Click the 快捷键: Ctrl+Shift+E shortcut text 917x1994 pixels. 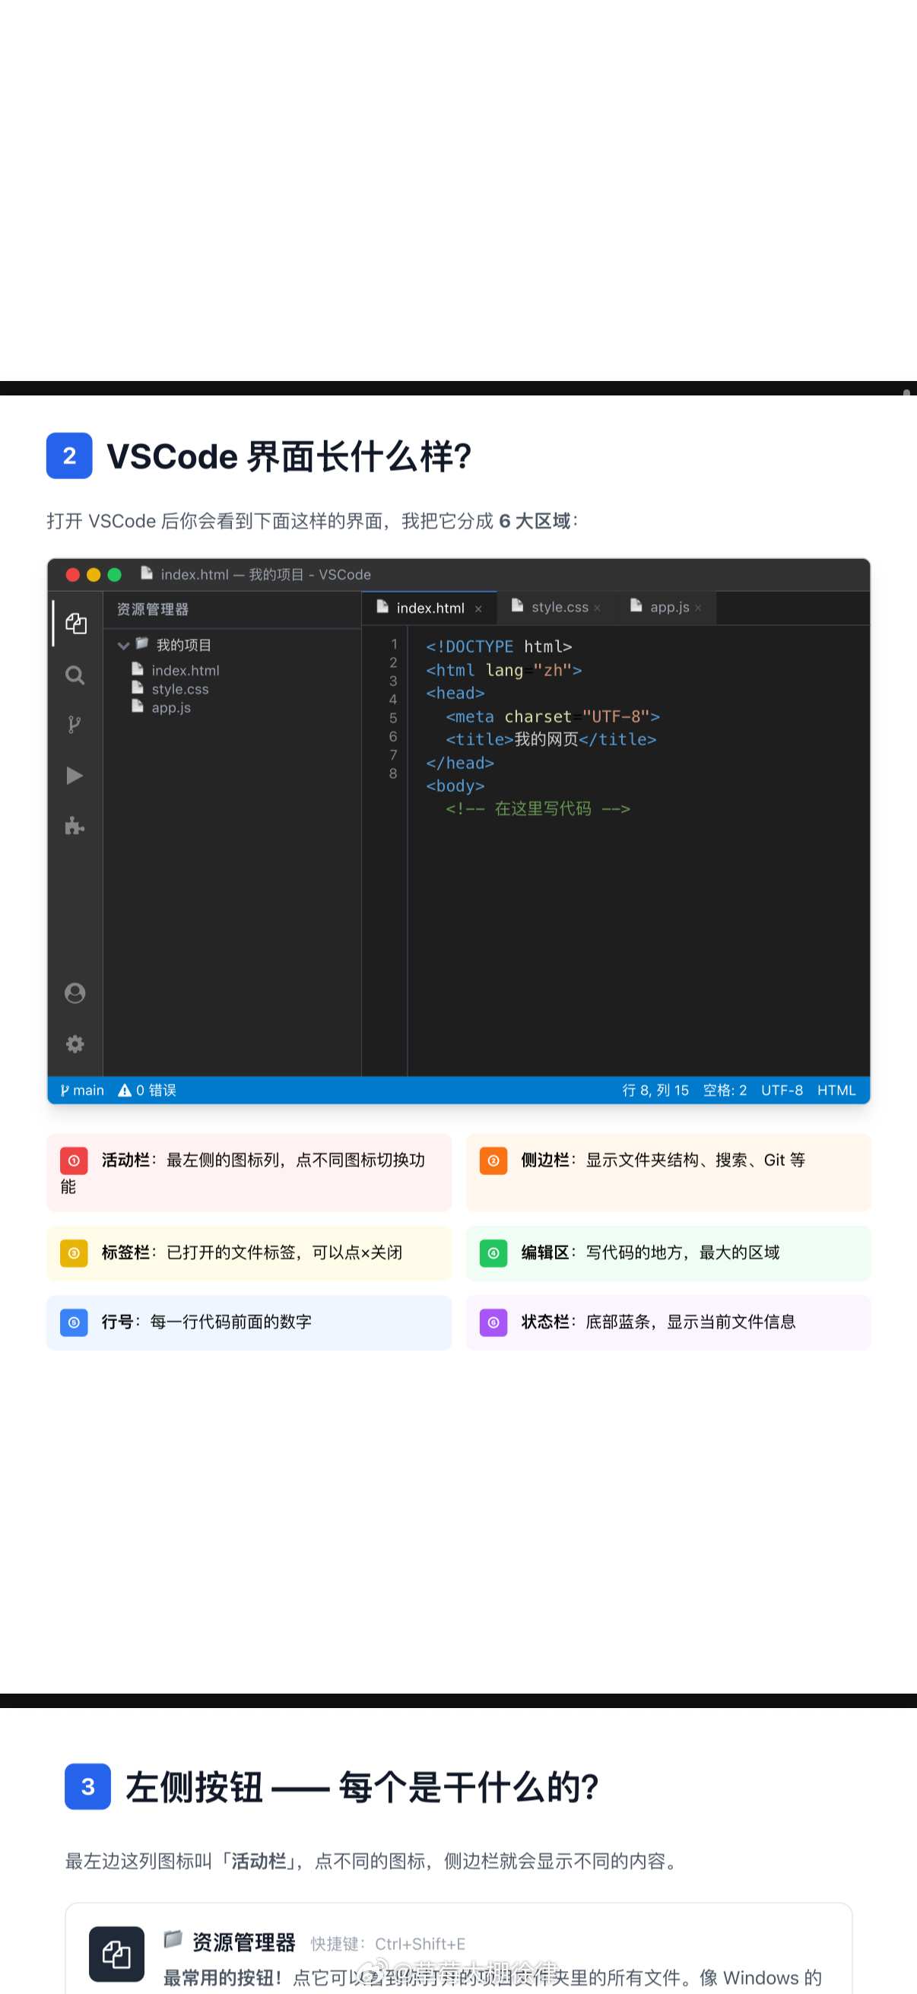(x=388, y=1944)
